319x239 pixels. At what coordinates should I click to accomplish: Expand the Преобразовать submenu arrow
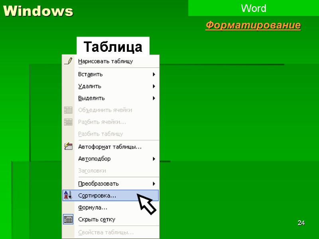[154, 184]
